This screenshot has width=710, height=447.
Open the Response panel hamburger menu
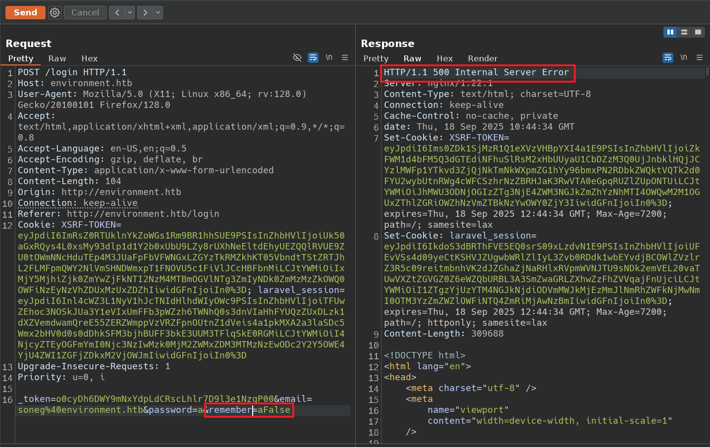700,58
